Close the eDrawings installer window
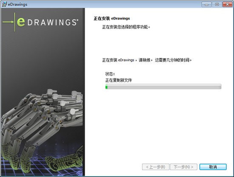The image size is (234, 177). point(227,5)
